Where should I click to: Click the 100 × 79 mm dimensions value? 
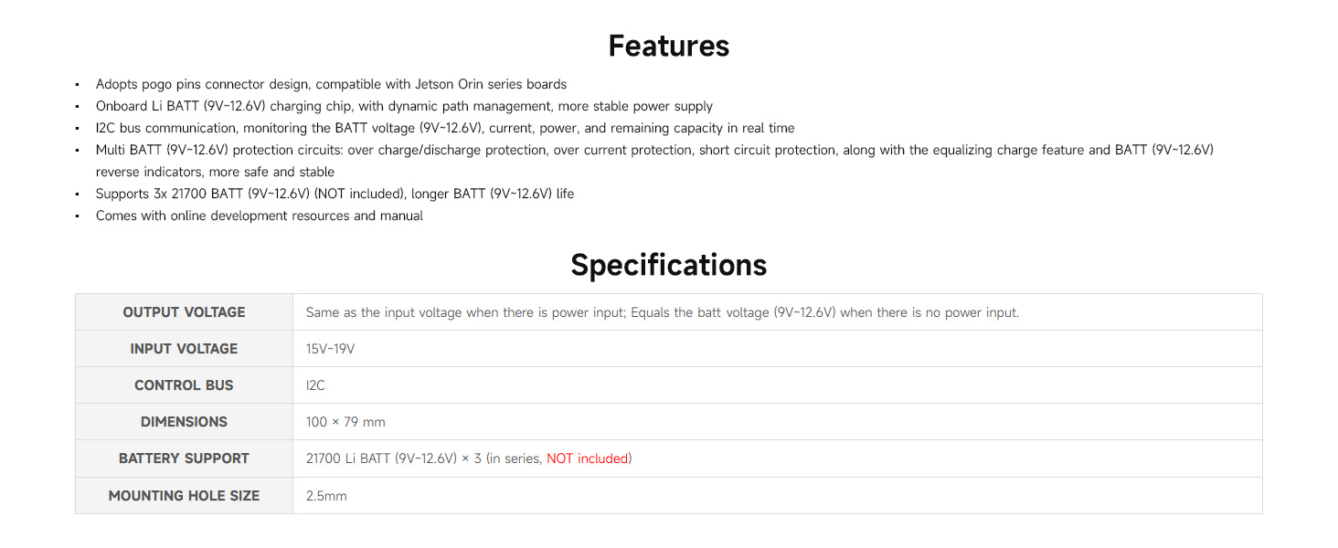(345, 422)
